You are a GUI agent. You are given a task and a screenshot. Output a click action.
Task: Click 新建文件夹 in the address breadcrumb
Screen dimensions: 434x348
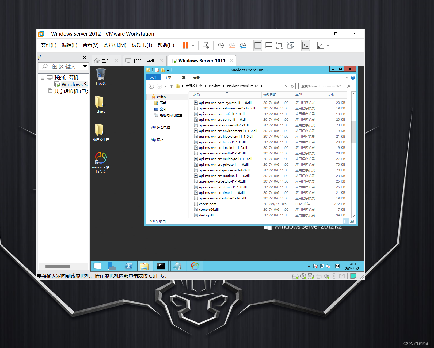pos(194,86)
